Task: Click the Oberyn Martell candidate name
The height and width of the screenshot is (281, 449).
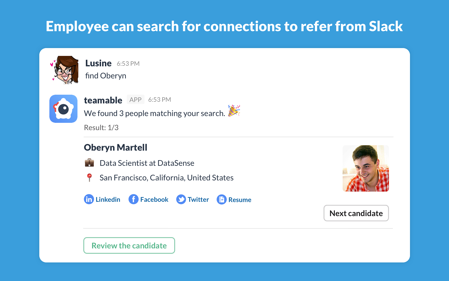Action: point(115,148)
